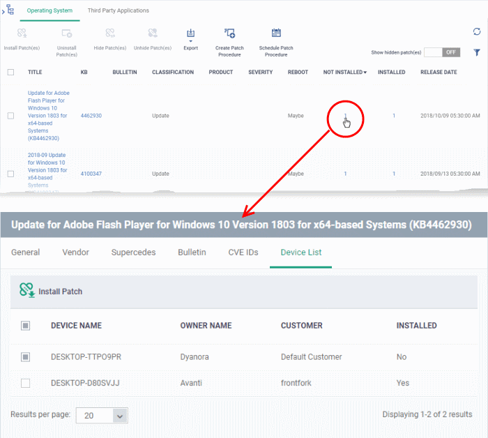Click installed count for 4100347 row
Viewport: 488px width, 438px height.
pos(394,174)
